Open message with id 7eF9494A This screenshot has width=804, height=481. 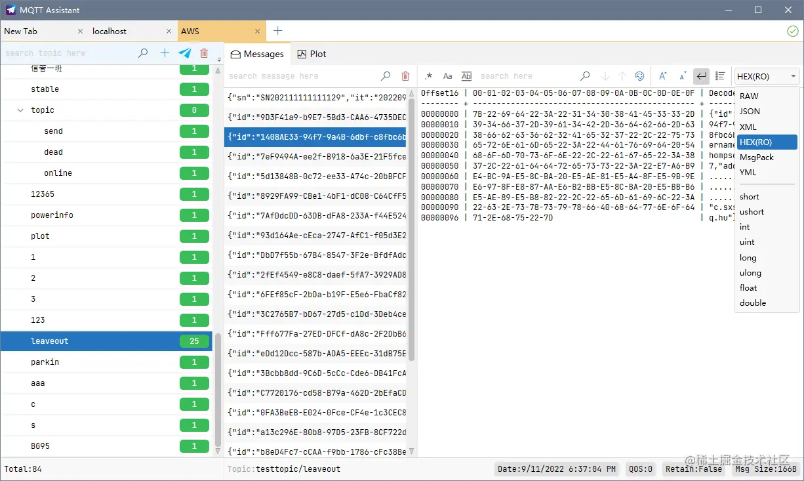point(315,157)
